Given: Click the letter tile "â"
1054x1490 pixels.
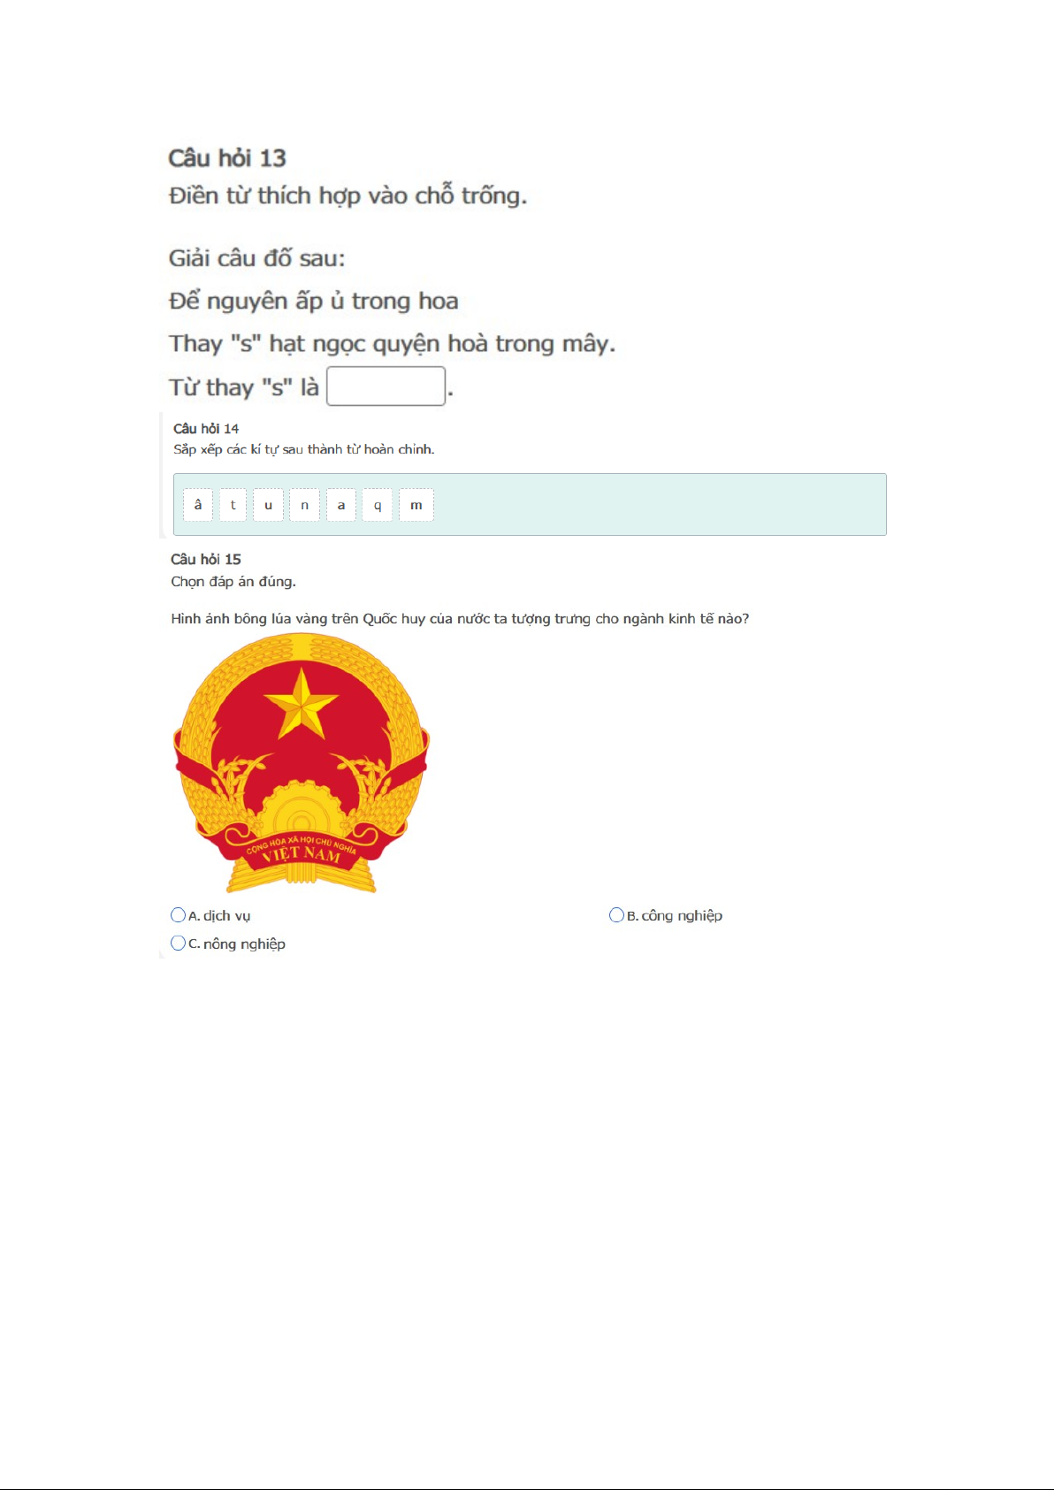Looking at the screenshot, I should tap(198, 505).
